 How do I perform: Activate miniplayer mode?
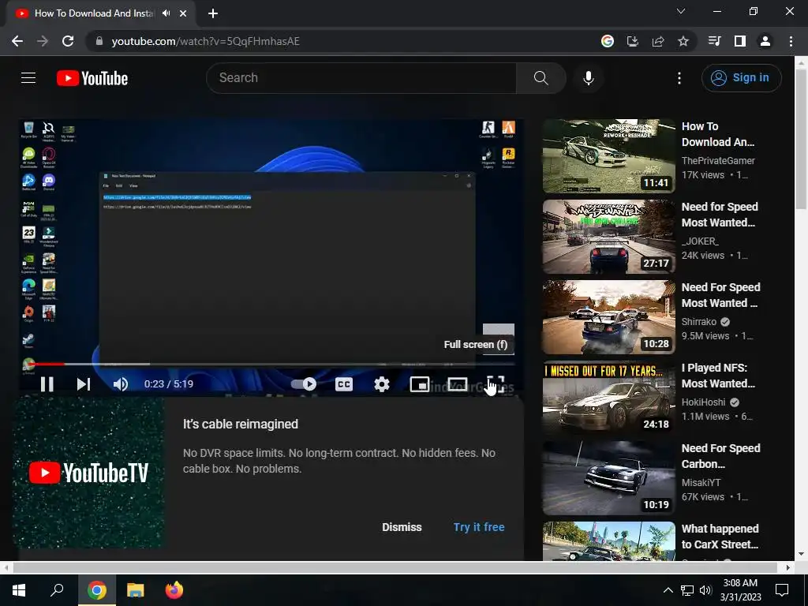click(420, 384)
